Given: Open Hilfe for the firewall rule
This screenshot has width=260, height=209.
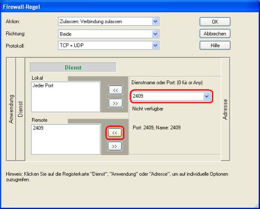Looking at the screenshot, I should click(x=215, y=46).
